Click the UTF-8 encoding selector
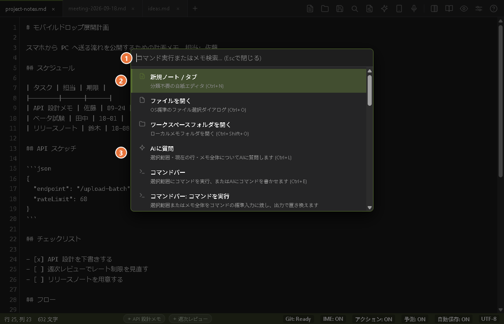Image resolution: width=504 pixels, height=324 pixels. pos(489,319)
